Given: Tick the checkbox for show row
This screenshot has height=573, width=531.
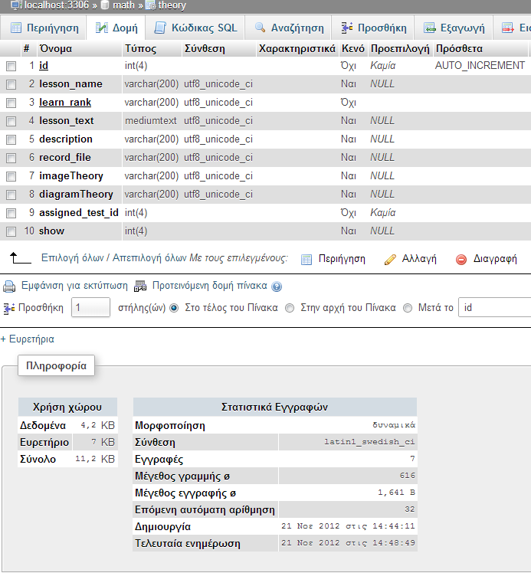Looking at the screenshot, I should tap(11, 231).
